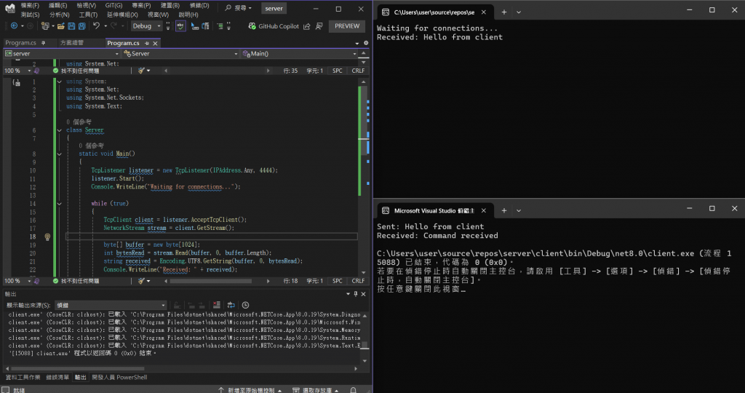This screenshot has width=745, height=393.
Task: Click the send feedback person icon
Action: coord(319,26)
